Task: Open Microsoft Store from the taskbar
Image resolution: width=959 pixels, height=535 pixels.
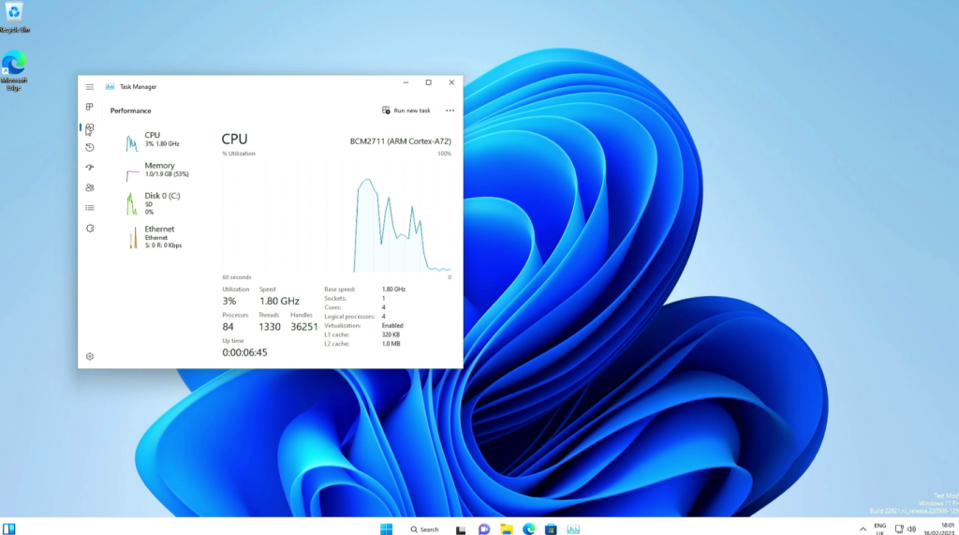Action: pos(551,529)
